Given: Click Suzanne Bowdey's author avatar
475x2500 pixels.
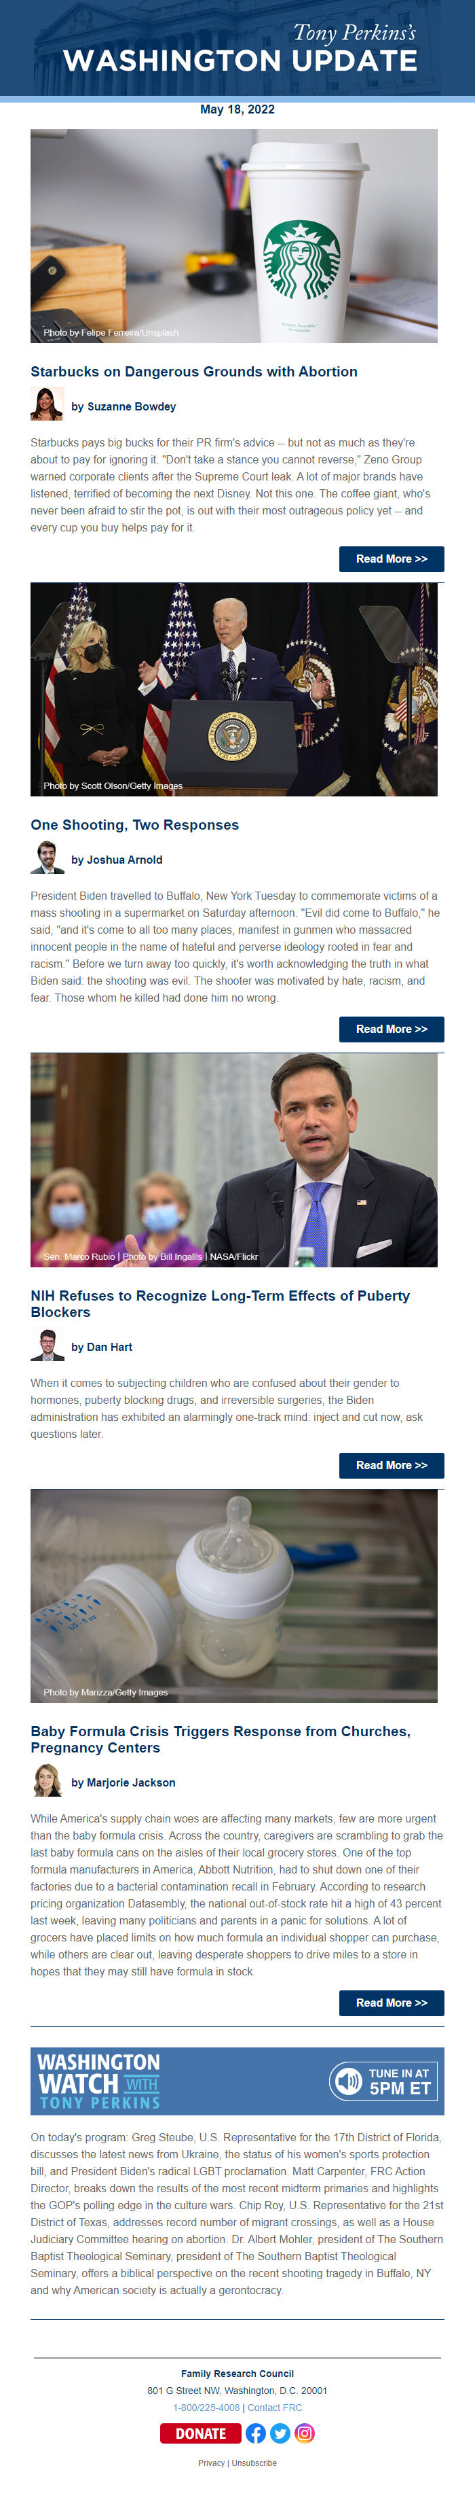Looking at the screenshot, I should [47, 404].
